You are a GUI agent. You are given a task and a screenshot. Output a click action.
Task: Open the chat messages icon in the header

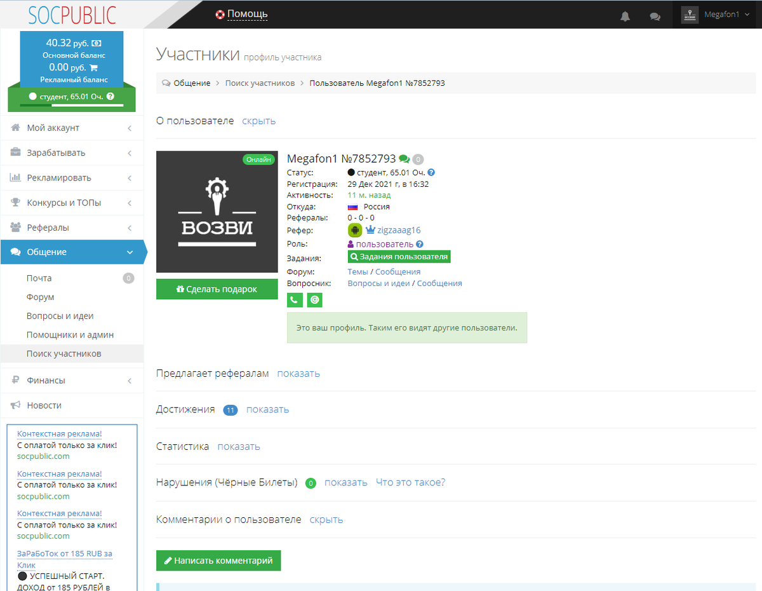(x=655, y=17)
